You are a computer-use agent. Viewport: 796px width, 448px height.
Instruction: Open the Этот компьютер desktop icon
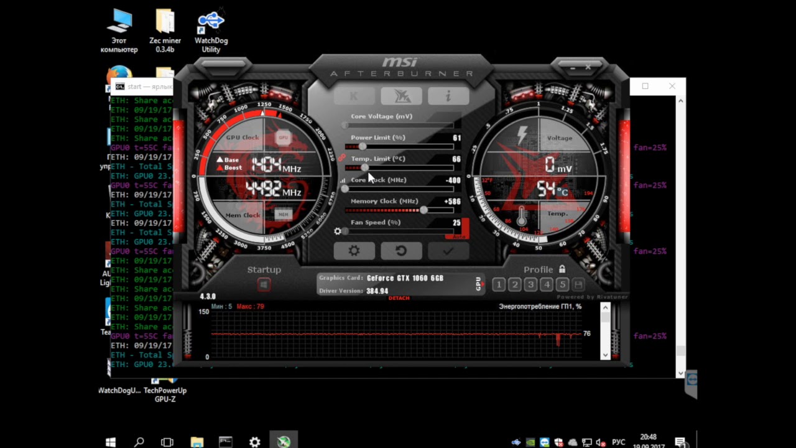point(119,30)
